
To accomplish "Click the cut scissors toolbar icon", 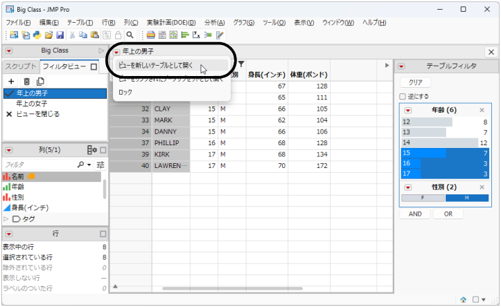I will (x=72, y=35).
